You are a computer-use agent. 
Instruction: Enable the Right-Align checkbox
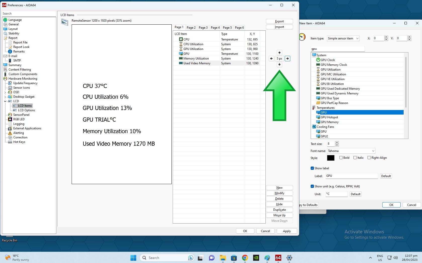tap(369, 158)
